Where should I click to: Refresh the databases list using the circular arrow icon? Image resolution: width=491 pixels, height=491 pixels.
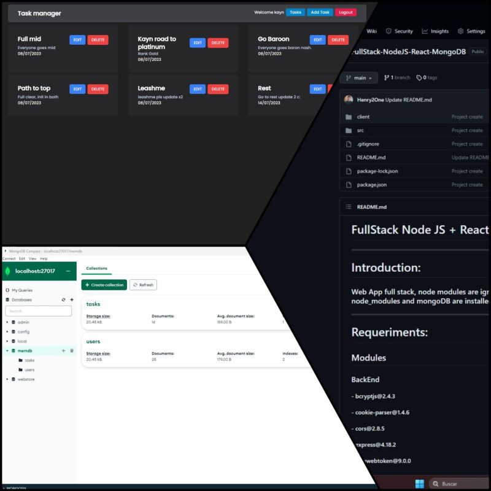pos(63,300)
